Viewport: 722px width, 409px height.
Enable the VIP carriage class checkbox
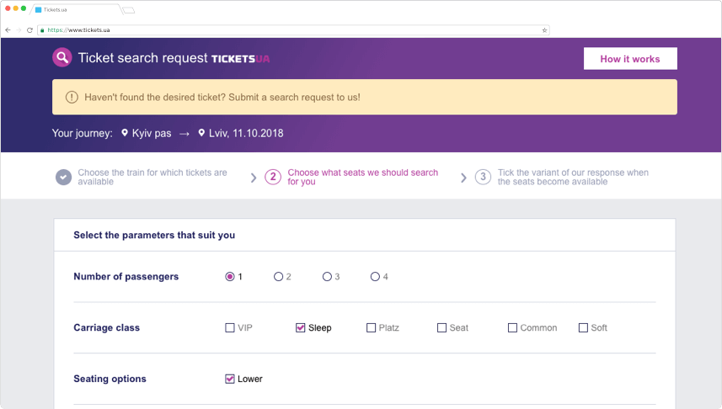[230, 327]
